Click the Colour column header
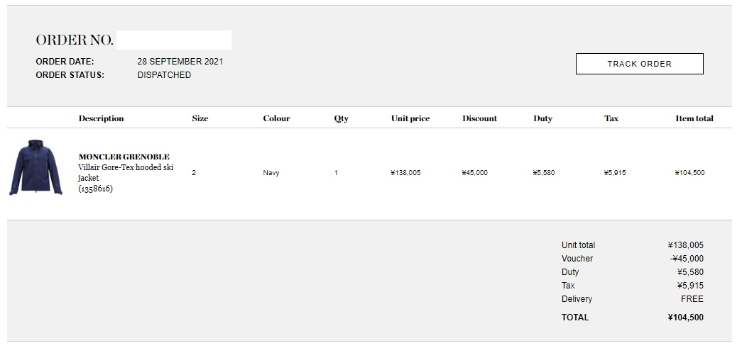 pyautogui.click(x=277, y=118)
